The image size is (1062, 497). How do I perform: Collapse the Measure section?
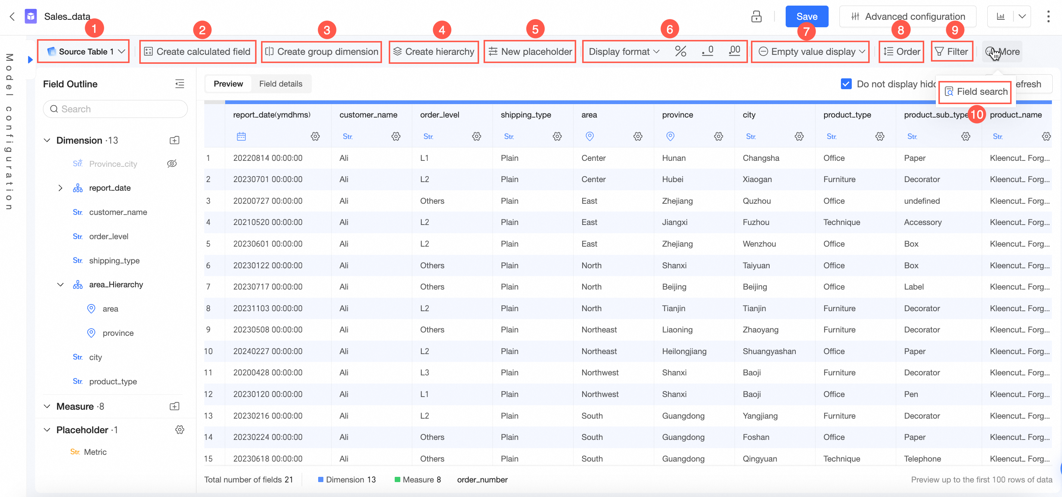[x=47, y=406]
